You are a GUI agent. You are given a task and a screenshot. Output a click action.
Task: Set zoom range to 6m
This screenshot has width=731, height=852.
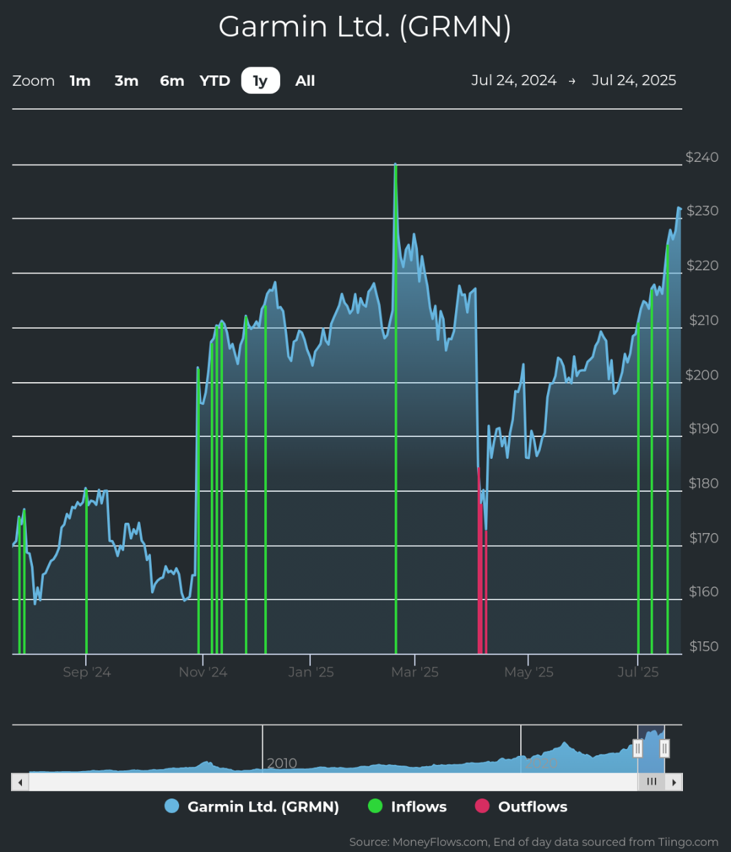[x=172, y=81]
